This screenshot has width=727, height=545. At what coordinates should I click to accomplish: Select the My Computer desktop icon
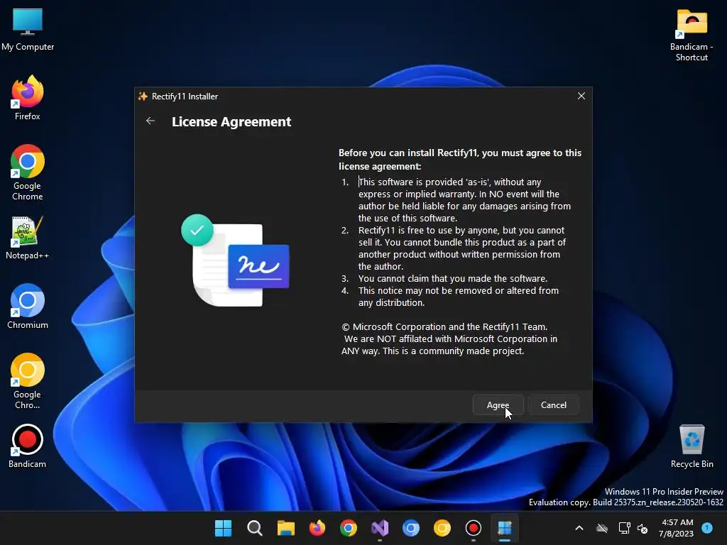28,30
